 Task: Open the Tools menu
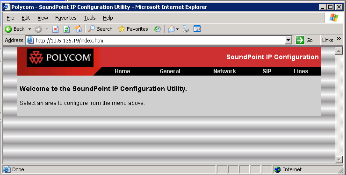point(90,18)
